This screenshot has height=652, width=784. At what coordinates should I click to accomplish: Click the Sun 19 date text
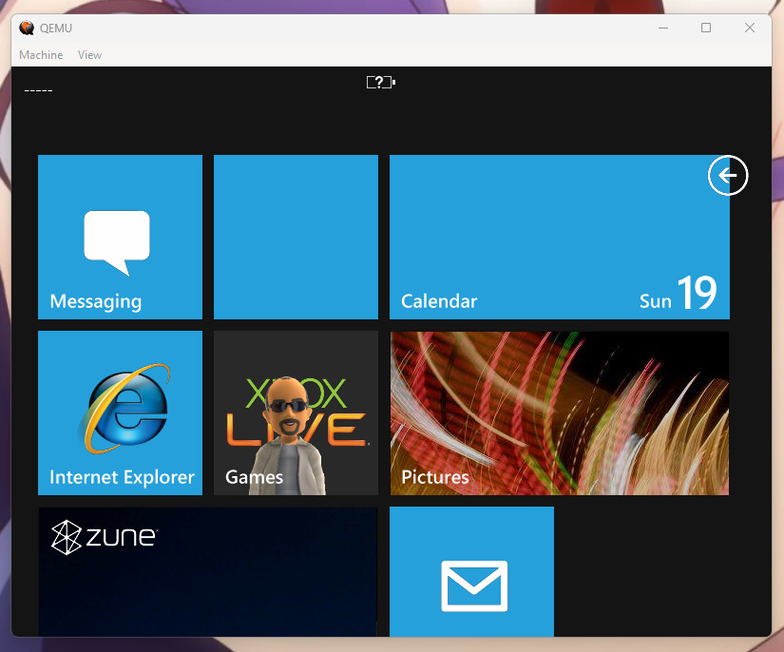(678, 296)
